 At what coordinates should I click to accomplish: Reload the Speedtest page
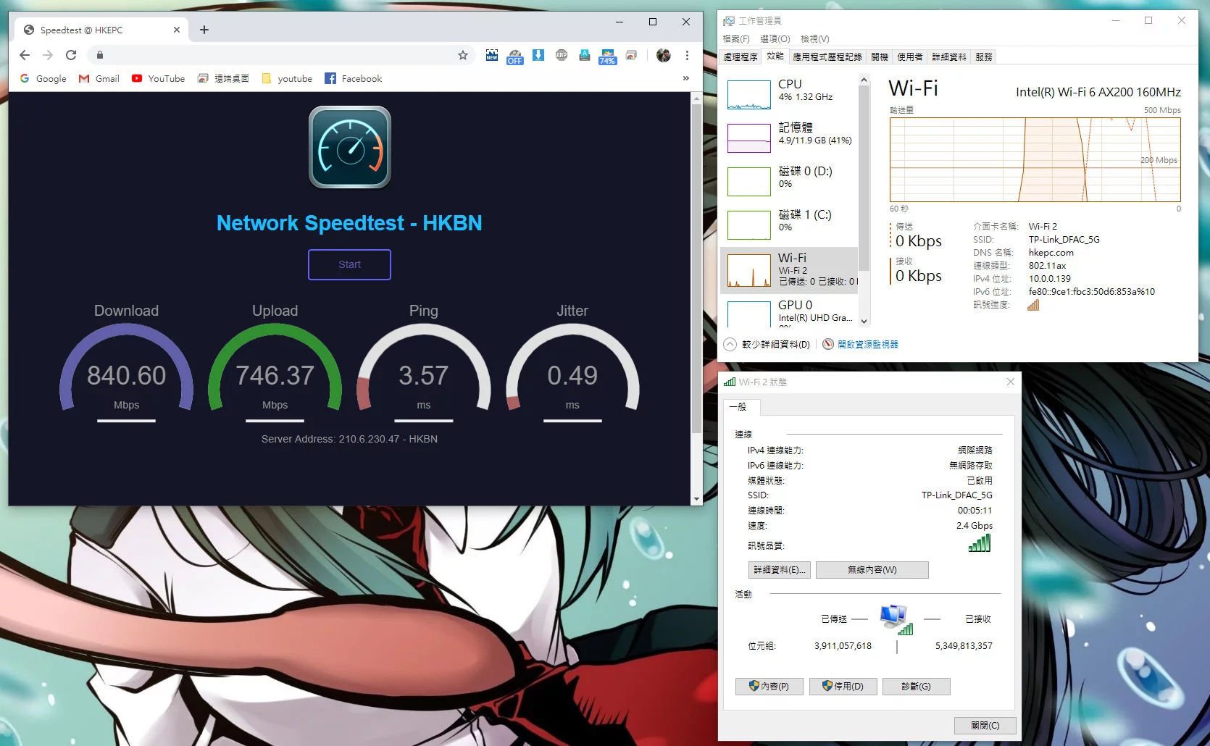(x=71, y=55)
